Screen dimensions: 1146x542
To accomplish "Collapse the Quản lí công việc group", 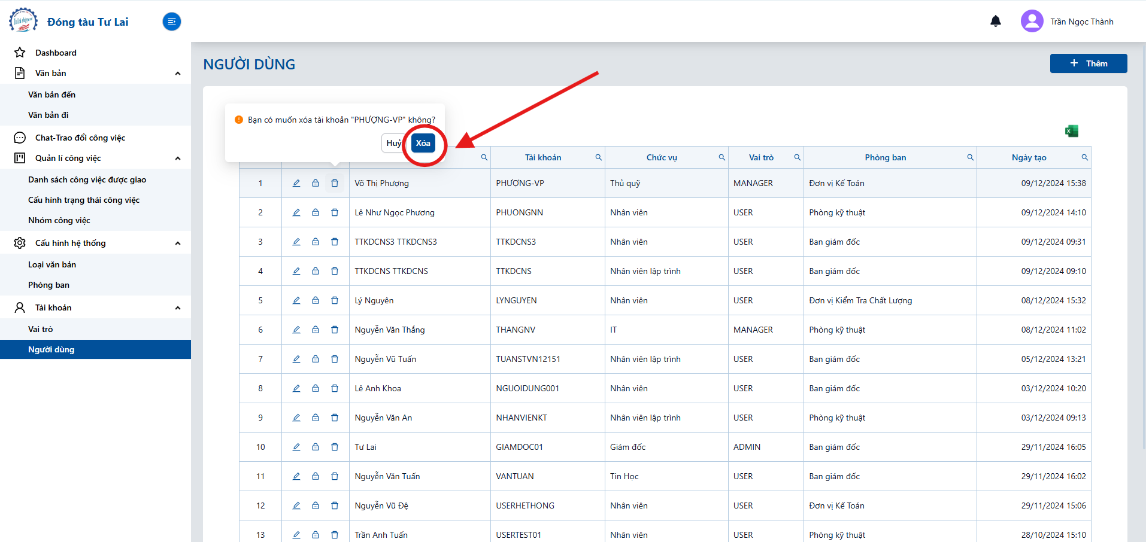I will point(178,158).
